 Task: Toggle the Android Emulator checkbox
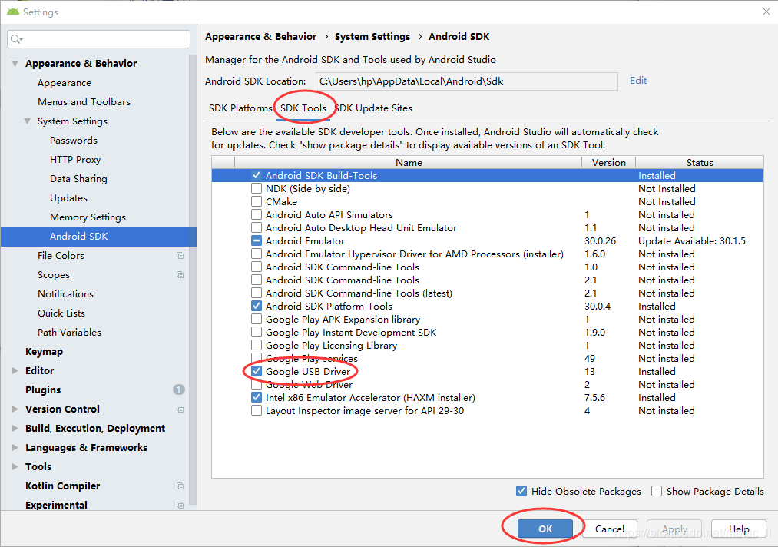click(257, 240)
